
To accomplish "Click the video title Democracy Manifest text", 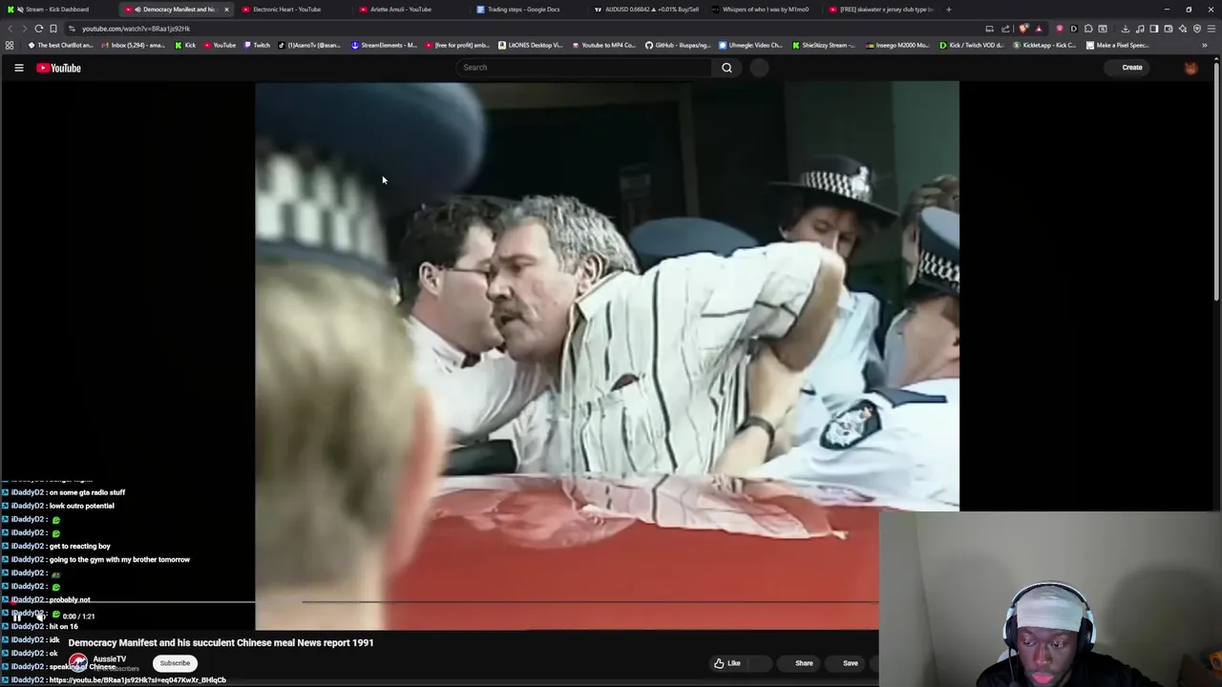I will pyautogui.click(x=221, y=643).
